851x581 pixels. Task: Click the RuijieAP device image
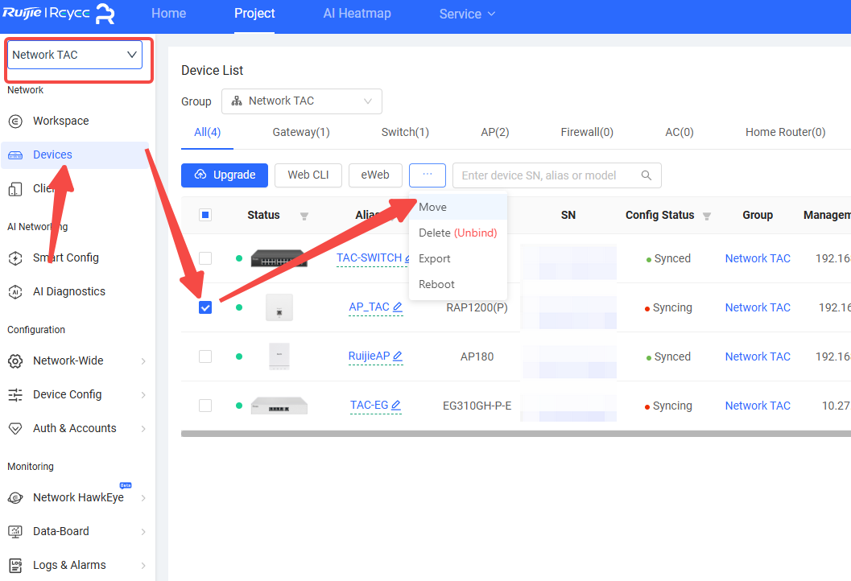[279, 356]
